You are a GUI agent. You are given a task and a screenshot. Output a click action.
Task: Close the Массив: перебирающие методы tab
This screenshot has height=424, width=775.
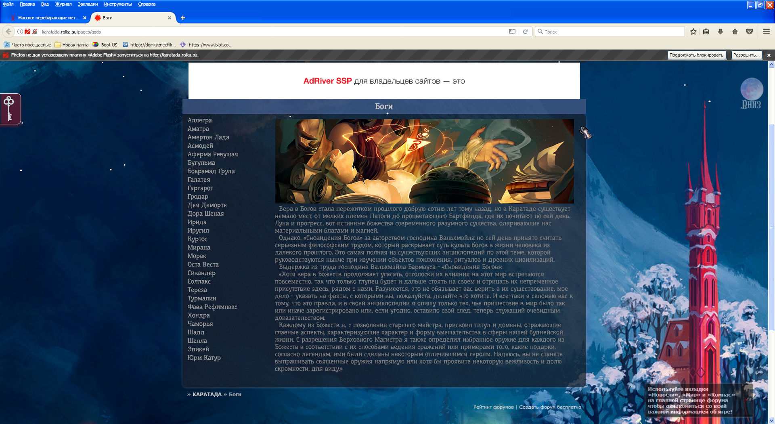coord(85,18)
